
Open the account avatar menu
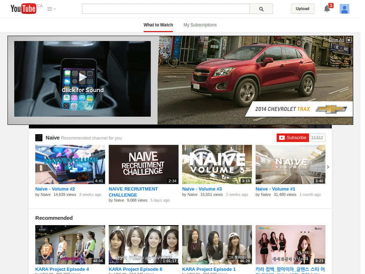[344, 9]
